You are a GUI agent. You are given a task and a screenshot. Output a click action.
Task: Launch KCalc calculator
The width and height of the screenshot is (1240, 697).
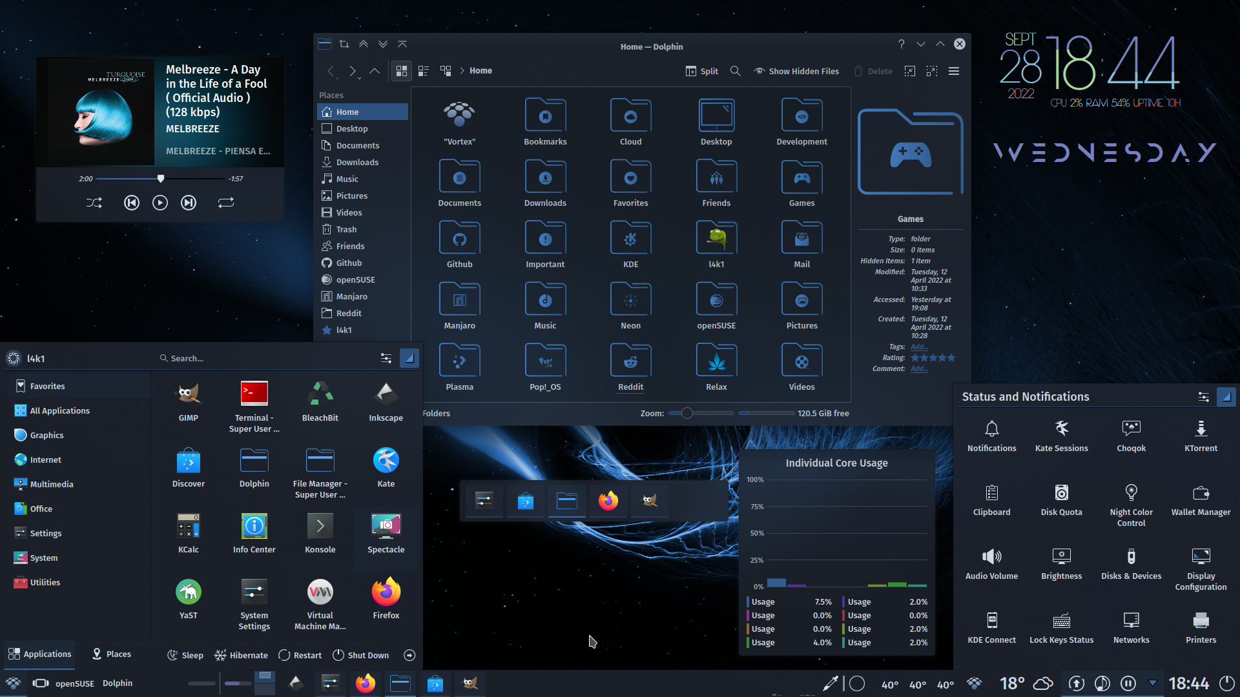[188, 533]
